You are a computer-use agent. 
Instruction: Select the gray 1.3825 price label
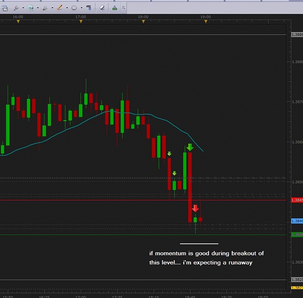pos(297,280)
